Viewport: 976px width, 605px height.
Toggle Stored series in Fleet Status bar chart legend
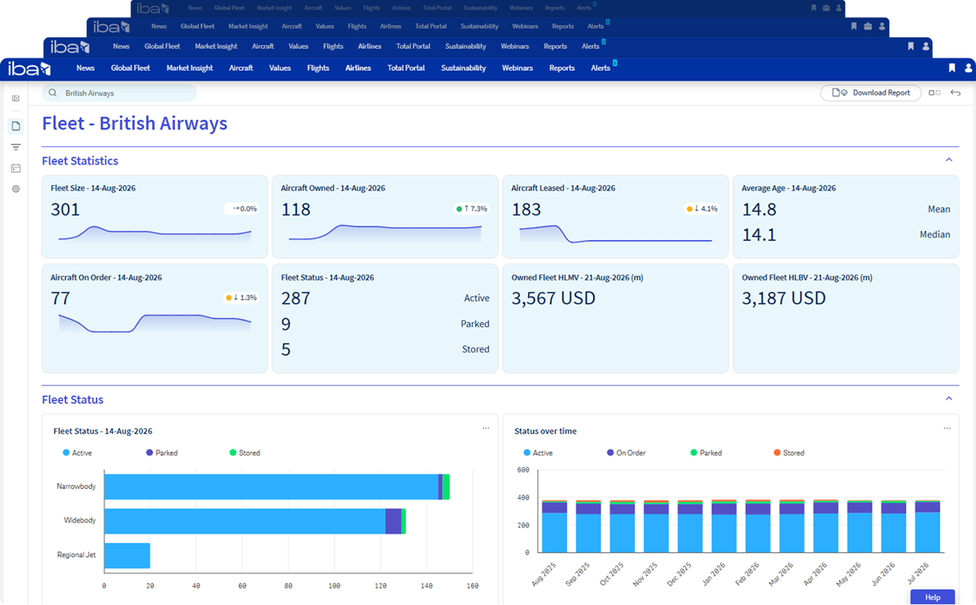[245, 453]
